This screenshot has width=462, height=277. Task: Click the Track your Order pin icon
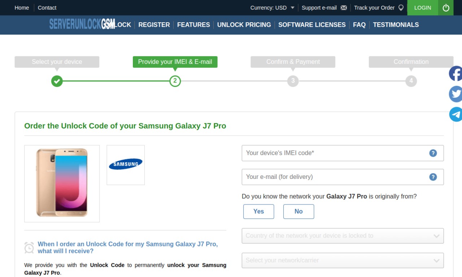(x=401, y=8)
